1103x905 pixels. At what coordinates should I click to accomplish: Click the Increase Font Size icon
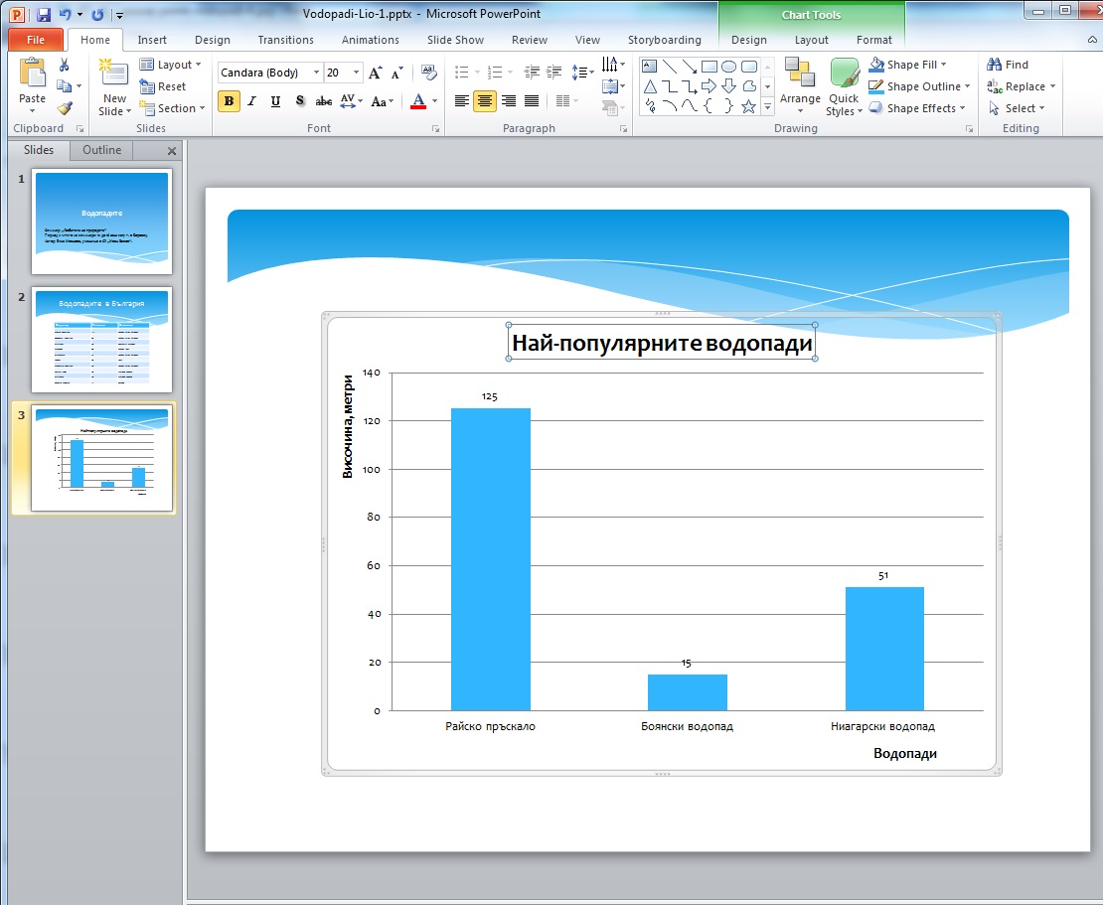pyautogui.click(x=375, y=73)
